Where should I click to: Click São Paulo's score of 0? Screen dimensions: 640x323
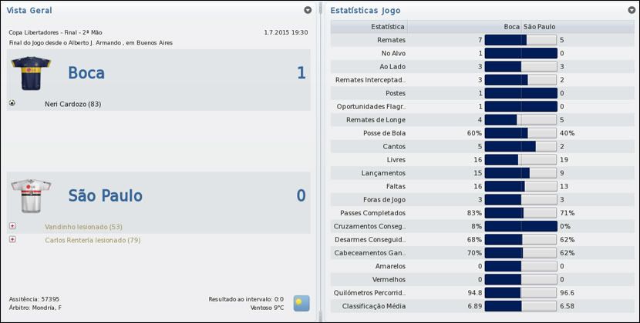pyautogui.click(x=301, y=195)
